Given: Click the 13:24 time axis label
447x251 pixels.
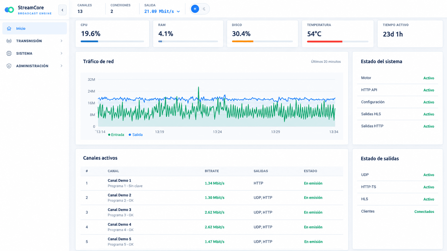Looking at the screenshot, I should pos(217,132).
